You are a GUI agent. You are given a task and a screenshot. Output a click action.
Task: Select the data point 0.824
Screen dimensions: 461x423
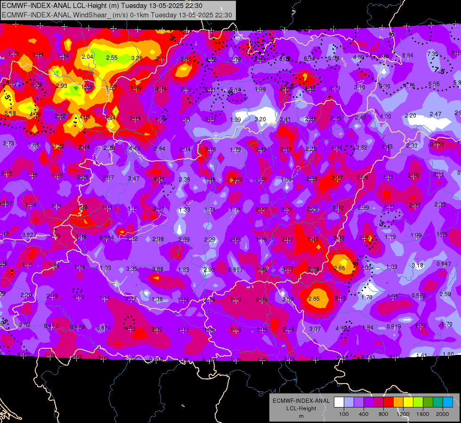(104, 328)
